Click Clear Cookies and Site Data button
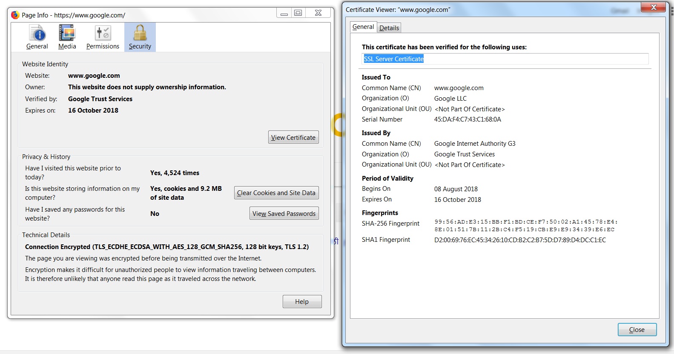The width and height of the screenshot is (674, 354). point(276,193)
